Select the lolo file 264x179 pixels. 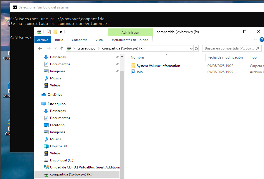click(x=140, y=72)
